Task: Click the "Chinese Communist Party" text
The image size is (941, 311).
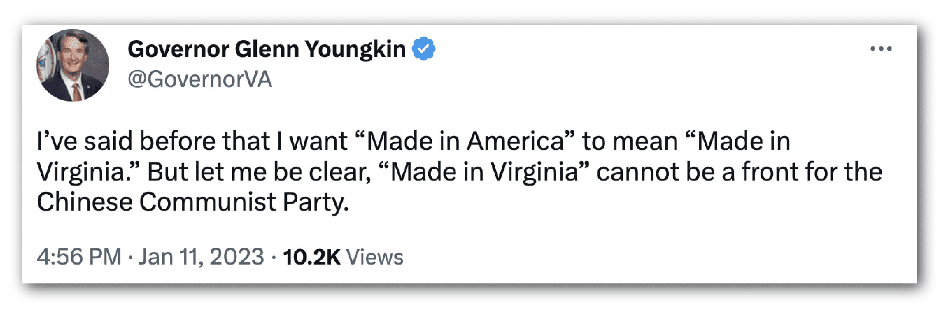Action: pos(192,202)
